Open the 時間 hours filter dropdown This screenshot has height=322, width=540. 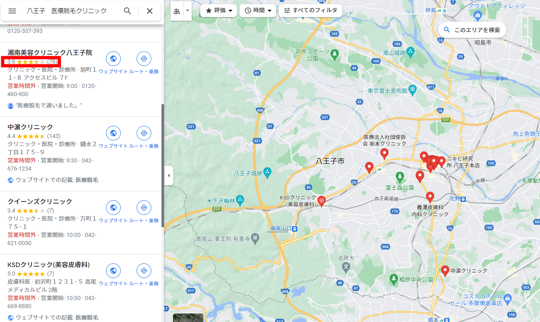click(258, 11)
